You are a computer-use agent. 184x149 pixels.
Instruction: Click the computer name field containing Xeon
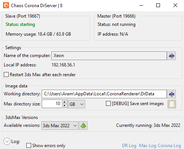tap(109, 56)
